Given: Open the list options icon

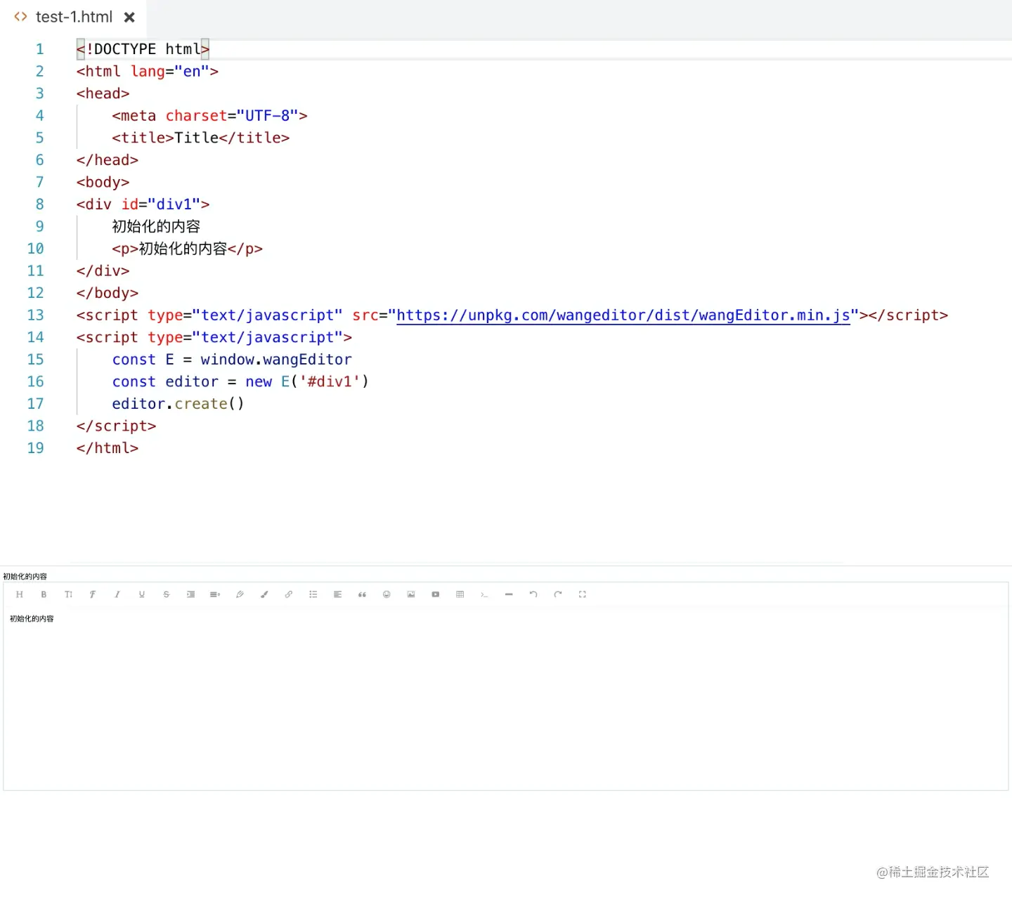Looking at the screenshot, I should click(313, 594).
